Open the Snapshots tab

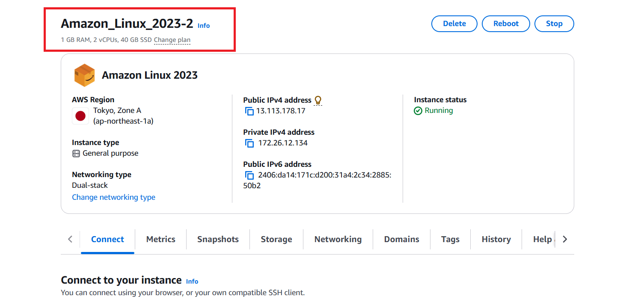tap(218, 240)
